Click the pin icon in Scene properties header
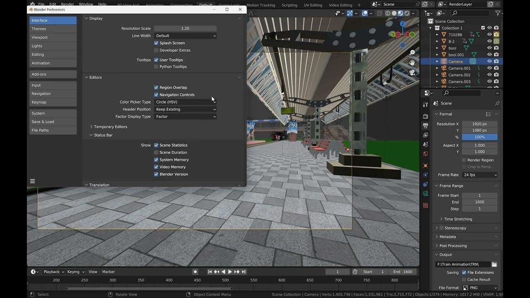Viewport: 530px width, 298px height. 497,103
